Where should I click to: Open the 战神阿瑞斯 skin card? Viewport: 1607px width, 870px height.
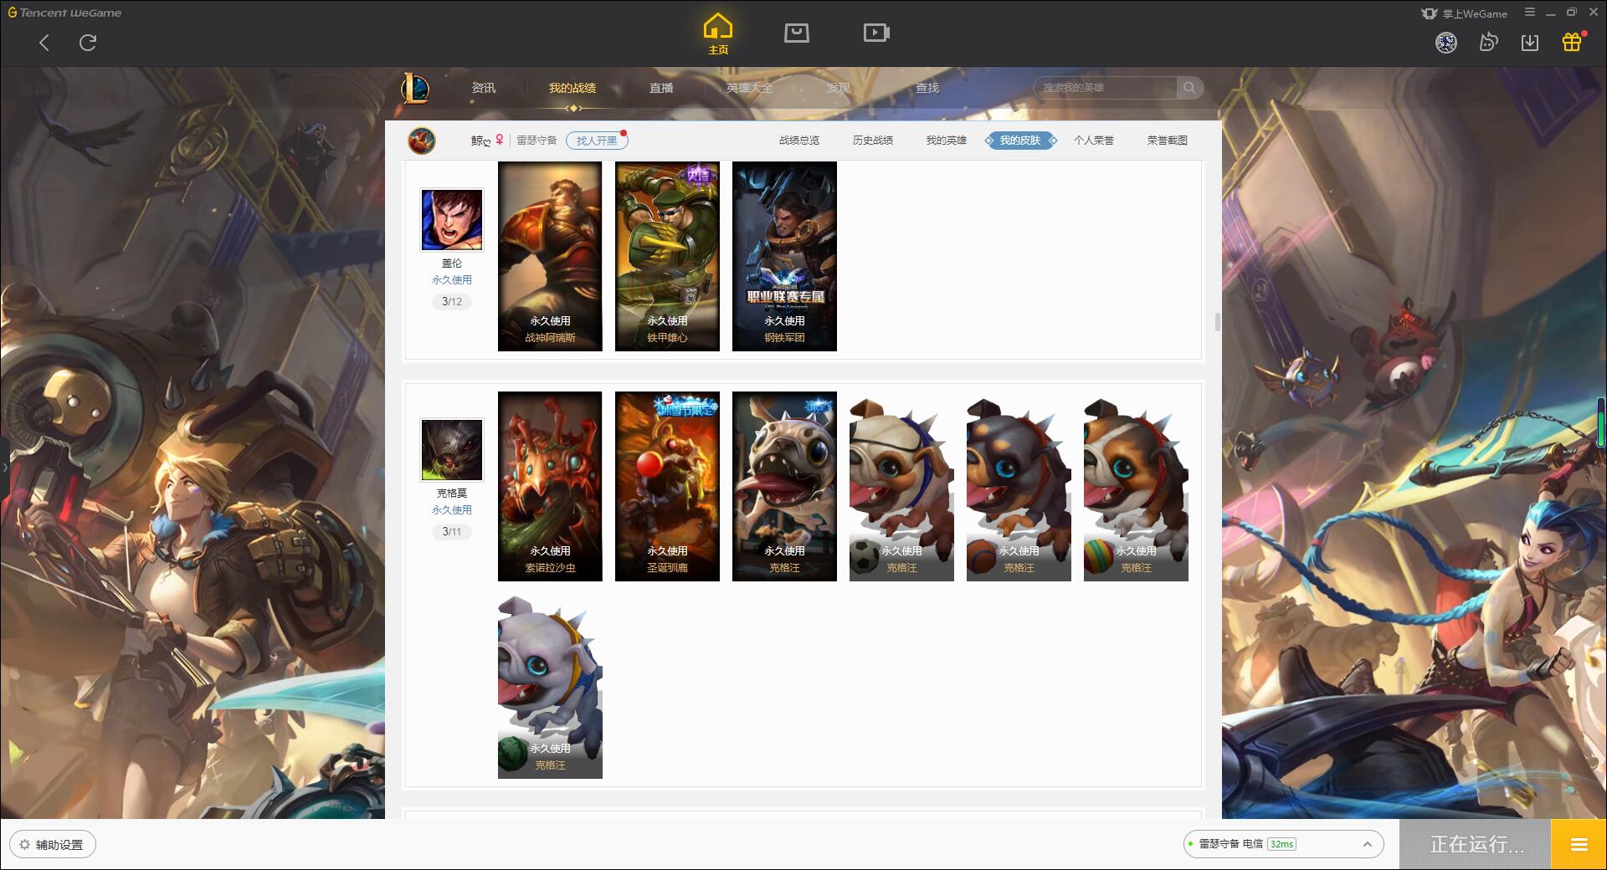coord(550,256)
